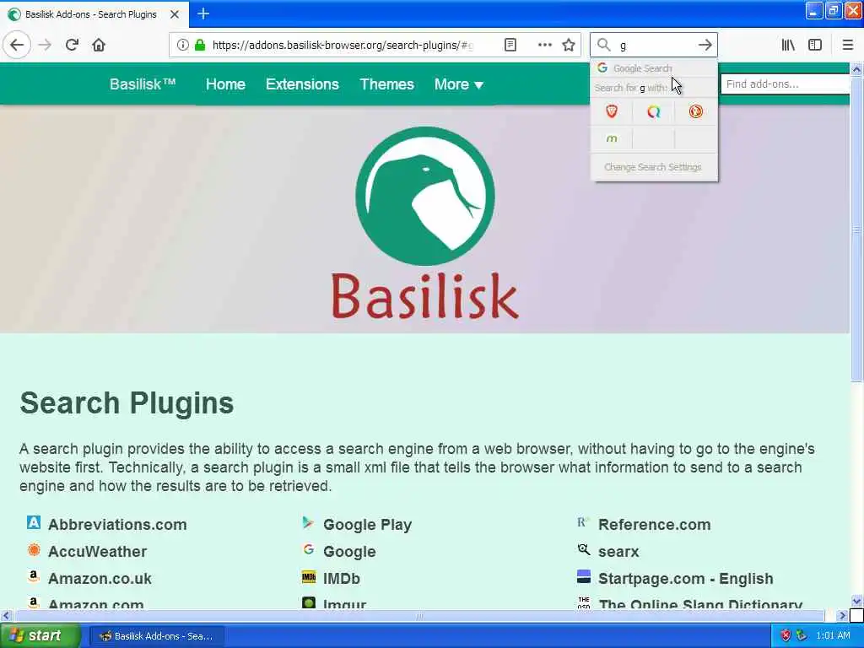Search with the Brave lion engine icon

coord(612,111)
